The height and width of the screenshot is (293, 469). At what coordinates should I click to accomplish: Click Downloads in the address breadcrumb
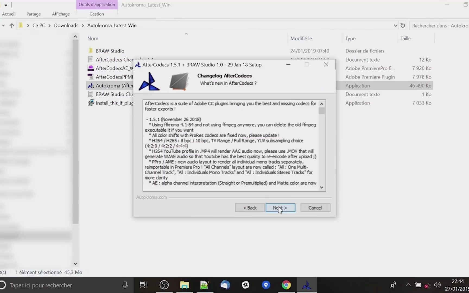tap(66, 26)
